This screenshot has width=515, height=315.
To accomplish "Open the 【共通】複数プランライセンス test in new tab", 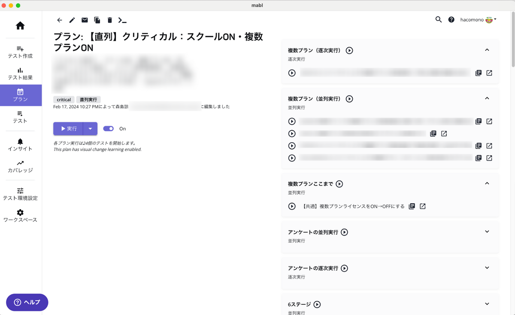I will coord(422,206).
